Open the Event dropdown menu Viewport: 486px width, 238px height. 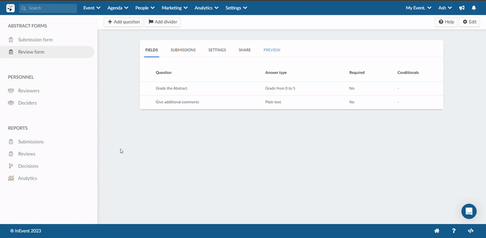click(92, 8)
